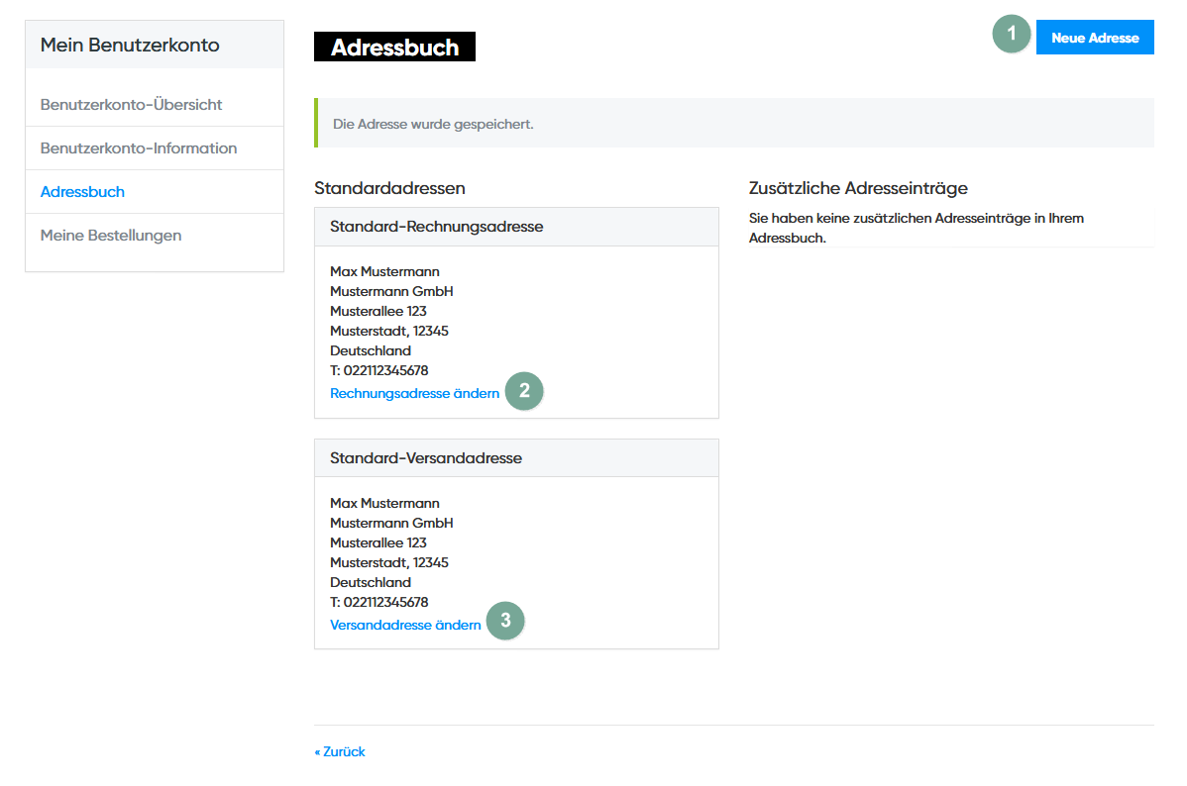The width and height of the screenshot is (1187, 786).
Task: Click the 'Die Adresse wurde gespeichert' message
Action: tap(433, 125)
